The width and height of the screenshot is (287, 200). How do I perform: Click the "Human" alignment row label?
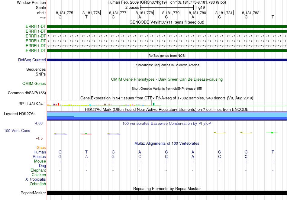pos(40,152)
